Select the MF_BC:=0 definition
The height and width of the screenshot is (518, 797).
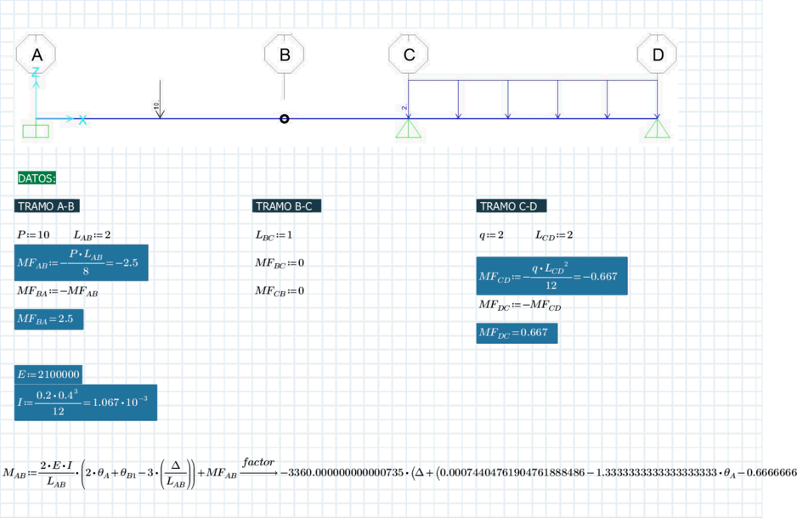[x=280, y=263]
